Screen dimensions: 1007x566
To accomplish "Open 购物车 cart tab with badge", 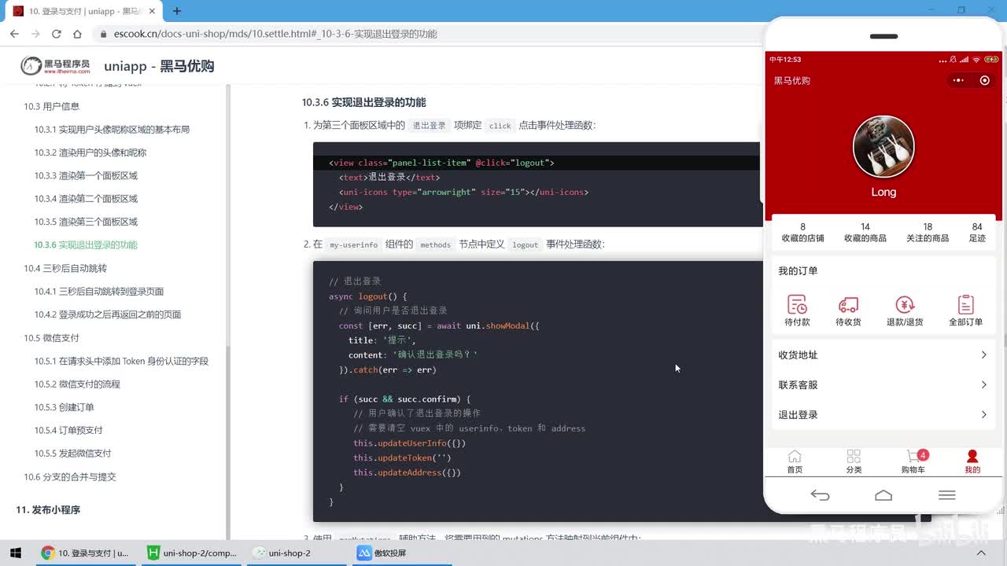I will 913,461.
